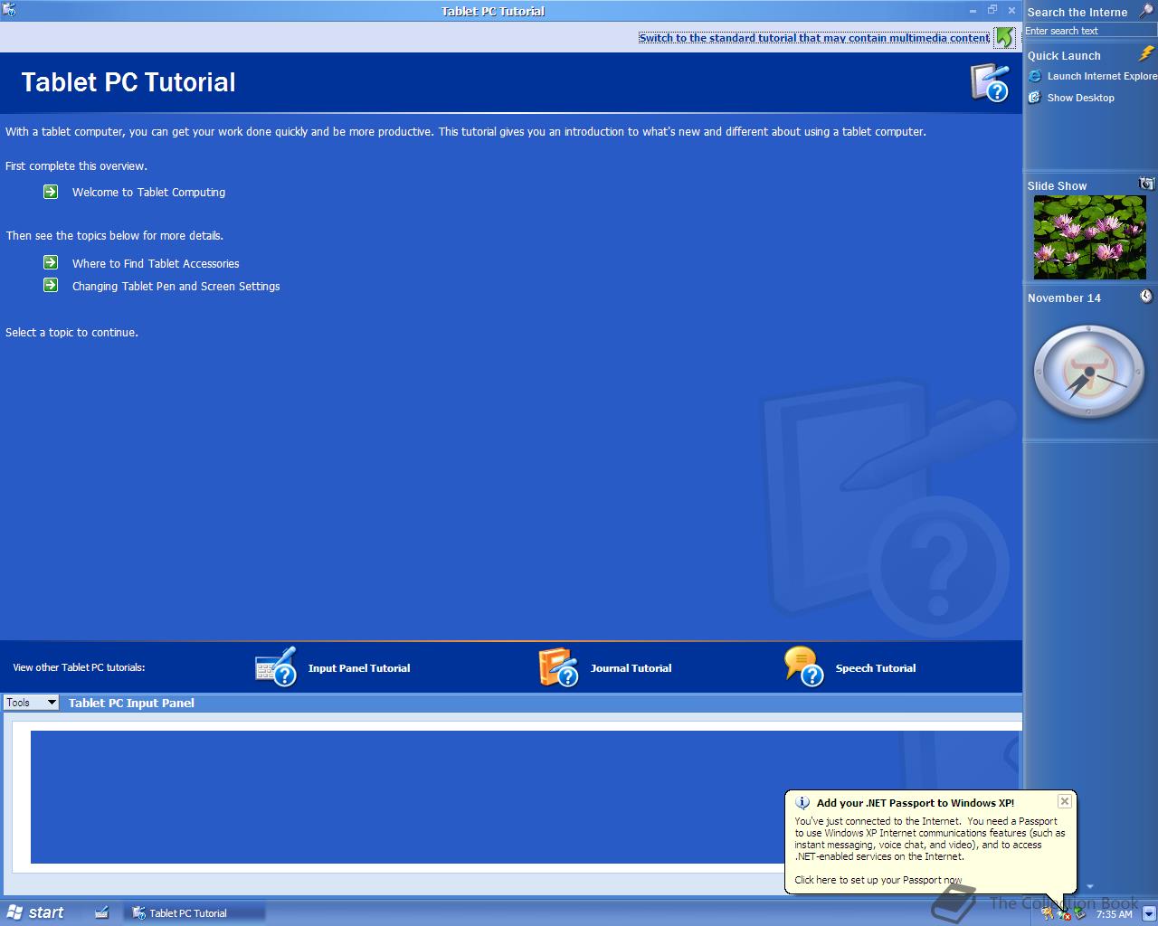Viewport: 1158px width, 926px height.
Task: Click the Quick Launch heading in the sidebar
Action: pyautogui.click(x=1064, y=55)
